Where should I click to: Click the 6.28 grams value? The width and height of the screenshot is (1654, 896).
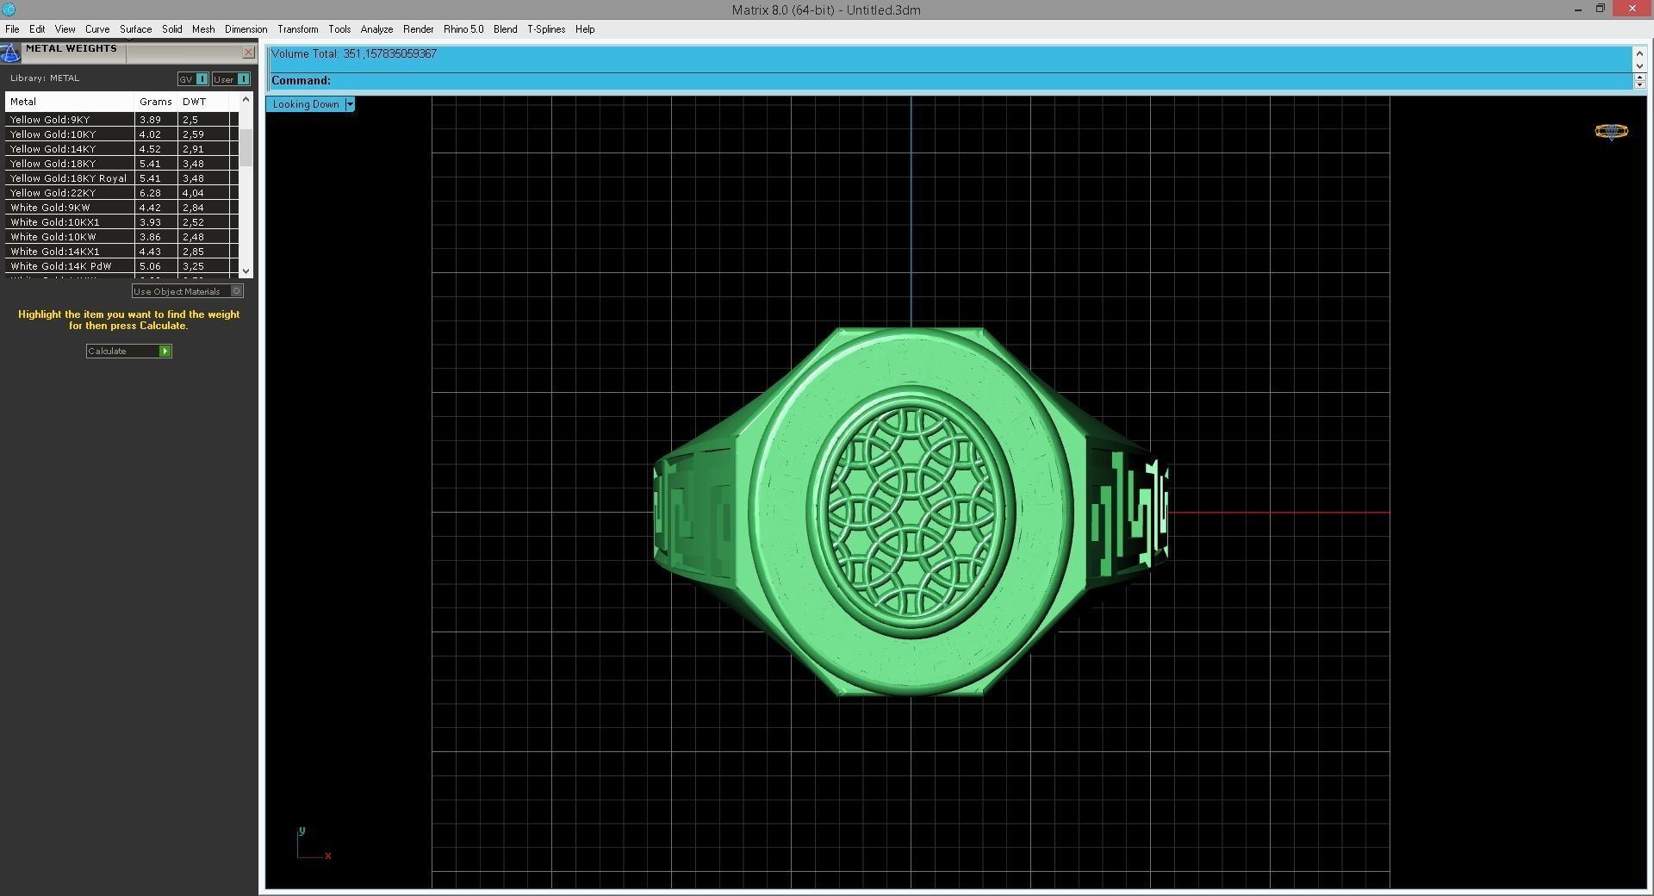coord(150,193)
